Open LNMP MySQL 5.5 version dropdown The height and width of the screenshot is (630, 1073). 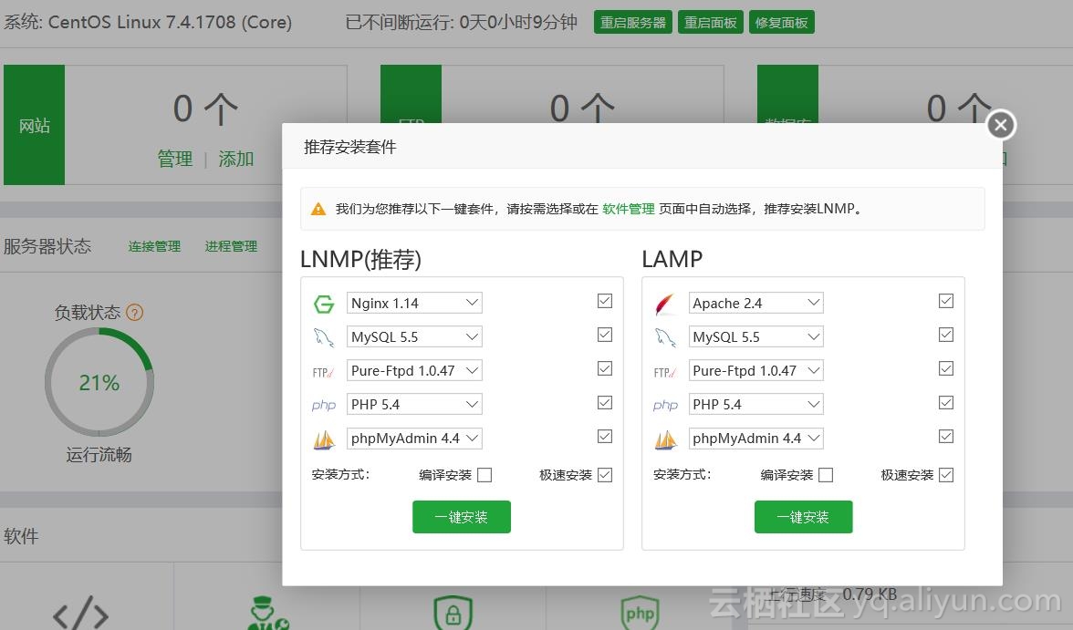coord(414,336)
